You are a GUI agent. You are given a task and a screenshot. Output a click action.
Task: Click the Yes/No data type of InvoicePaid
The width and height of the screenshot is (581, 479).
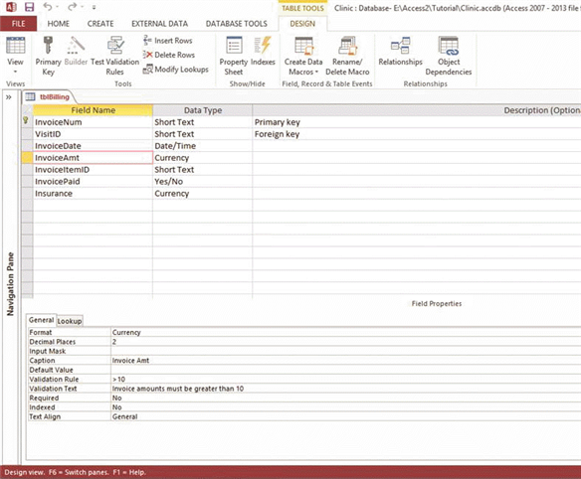(x=202, y=182)
